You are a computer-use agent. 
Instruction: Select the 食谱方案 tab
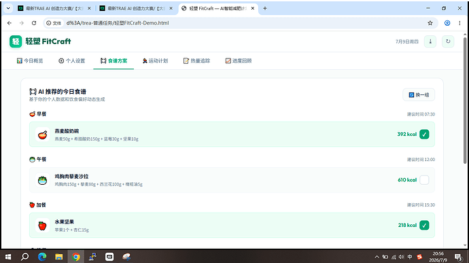[114, 60]
